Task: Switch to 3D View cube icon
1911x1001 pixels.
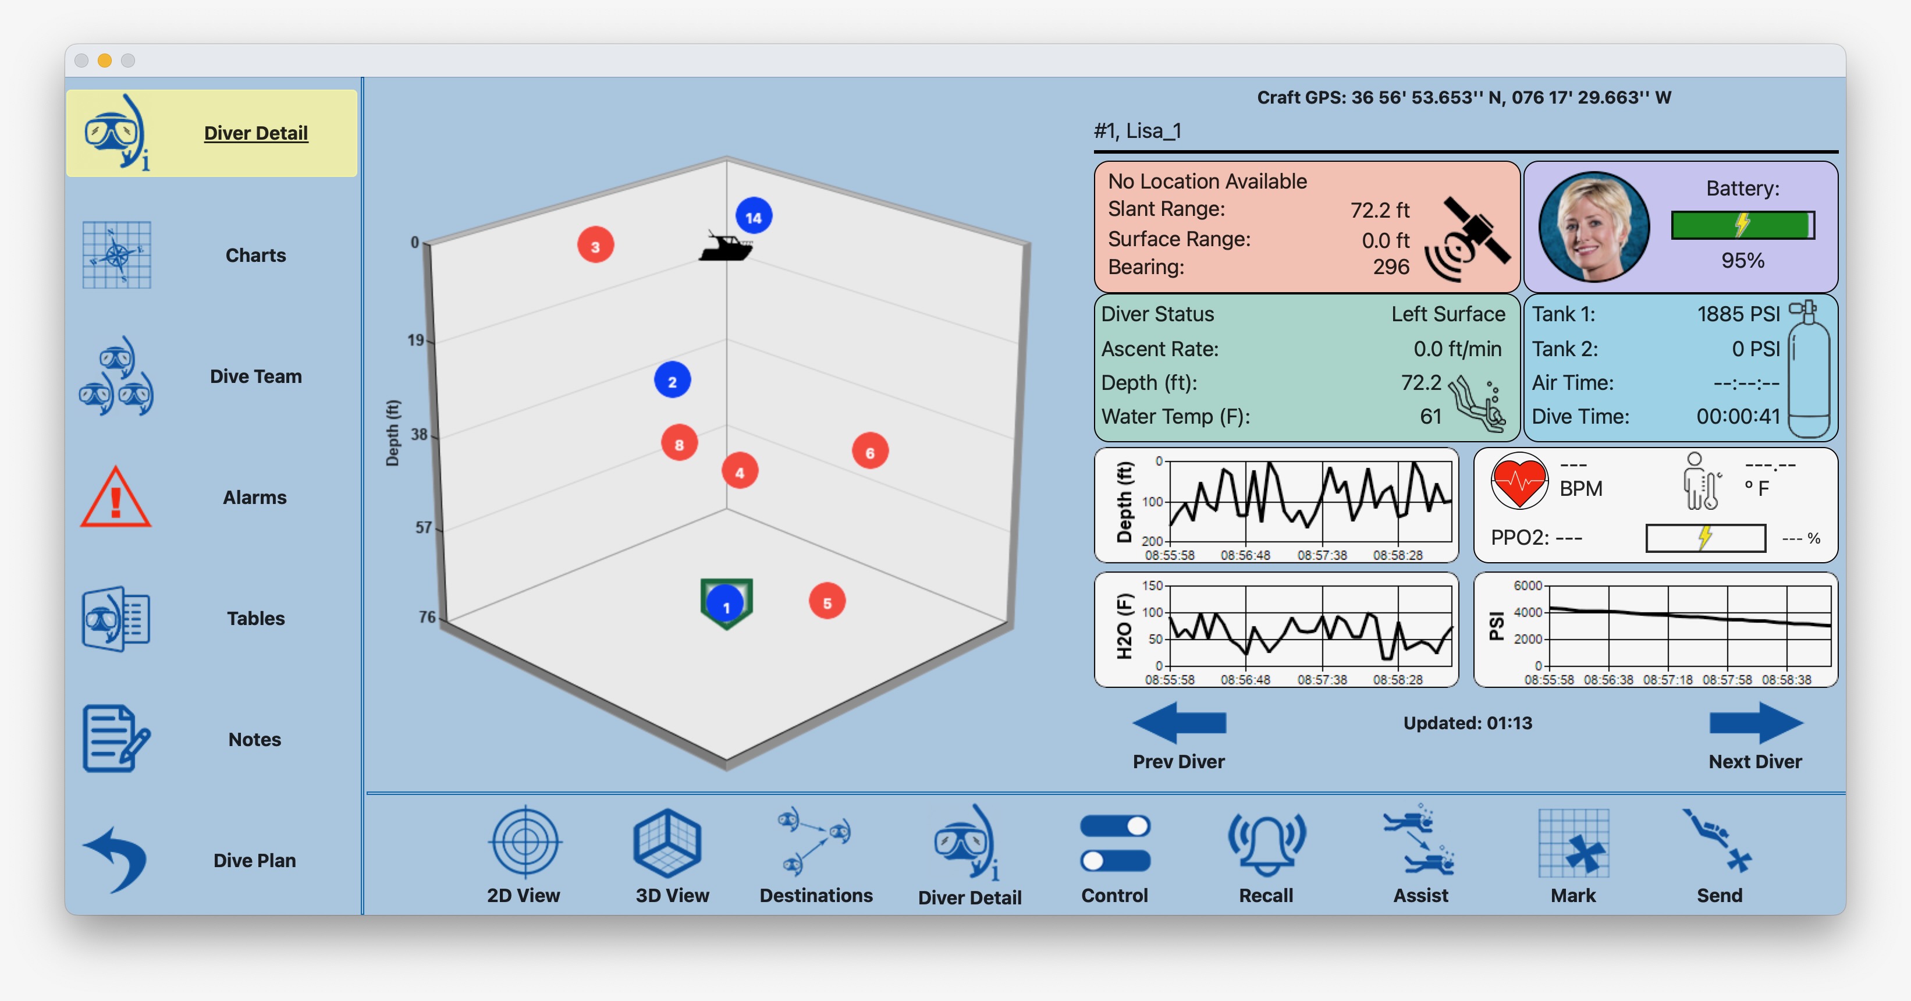Action: 667,843
